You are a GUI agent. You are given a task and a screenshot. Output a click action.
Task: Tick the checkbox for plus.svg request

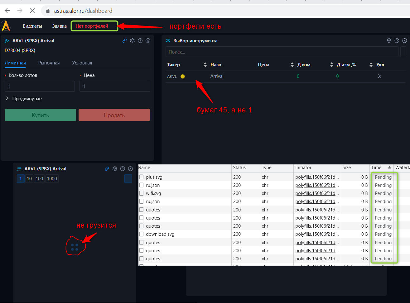coord(142,177)
